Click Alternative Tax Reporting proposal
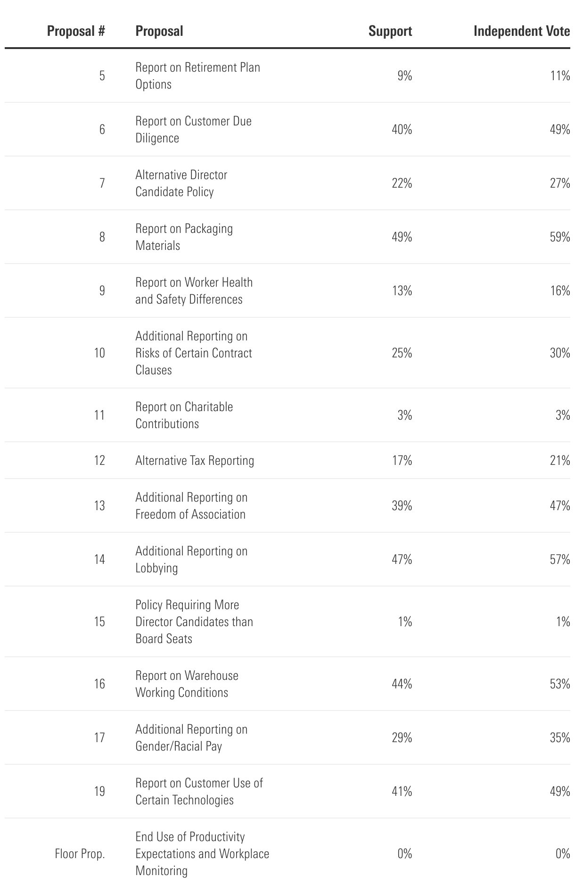This screenshot has width=575, height=893. (x=195, y=461)
